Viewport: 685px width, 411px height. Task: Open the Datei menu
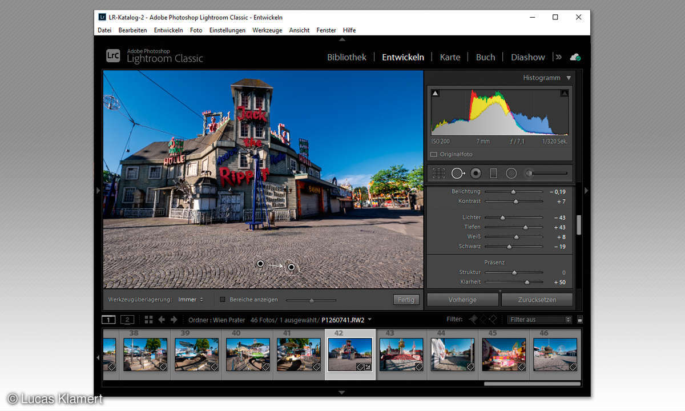(x=104, y=30)
